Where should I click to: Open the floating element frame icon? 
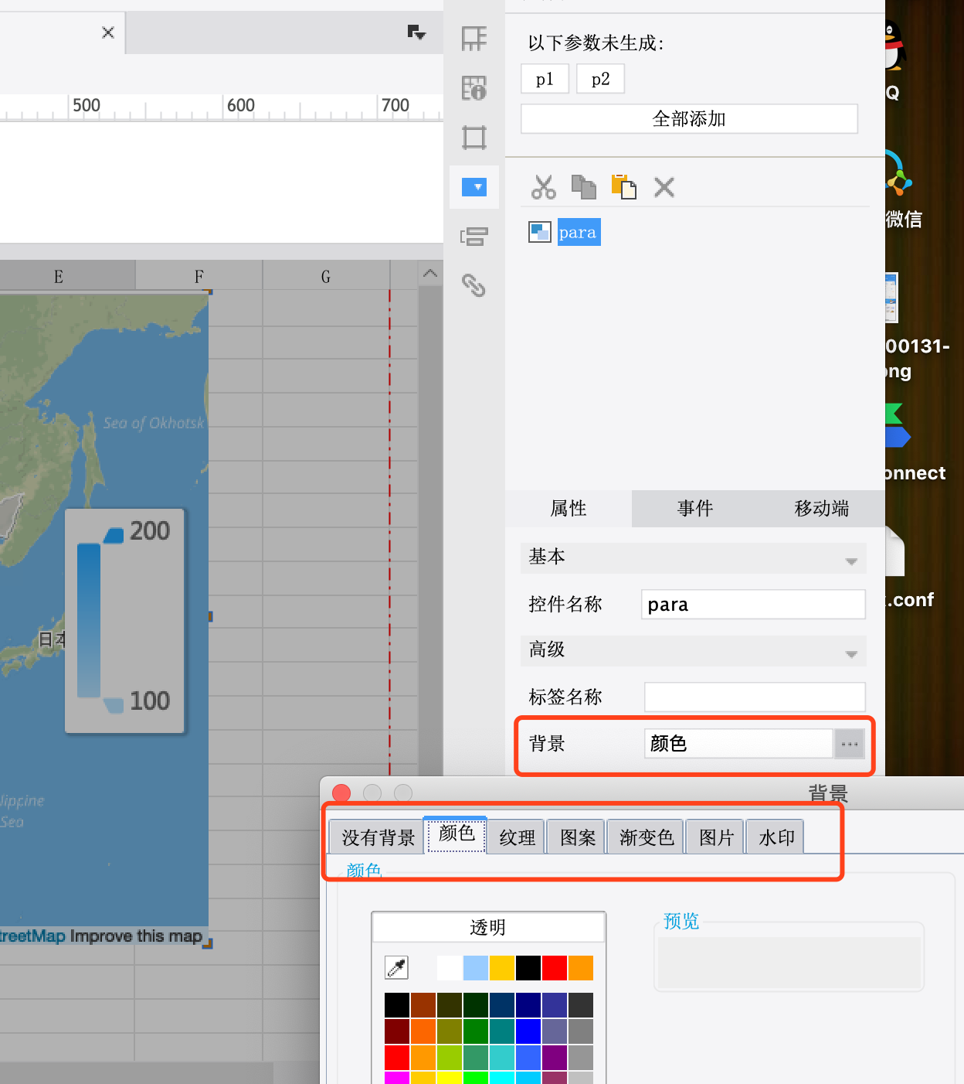point(474,138)
